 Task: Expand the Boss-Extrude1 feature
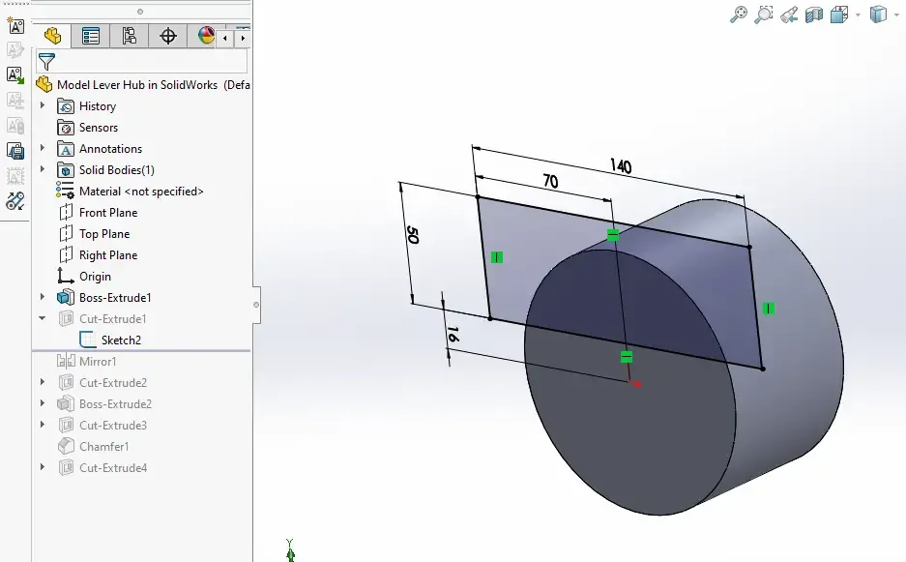click(x=43, y=297)
